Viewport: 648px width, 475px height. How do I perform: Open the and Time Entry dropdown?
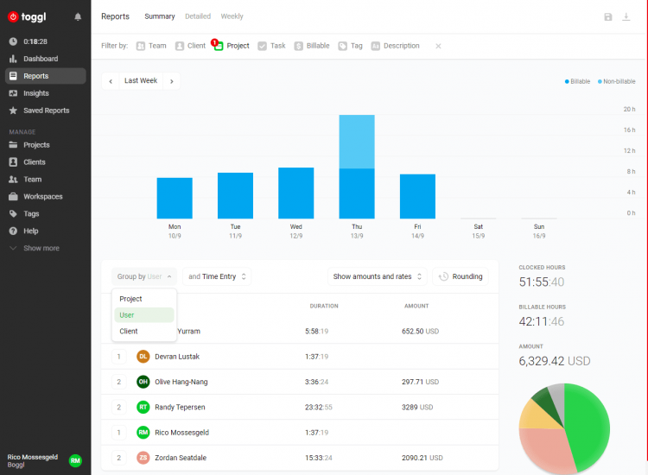[x=217, y=276]
